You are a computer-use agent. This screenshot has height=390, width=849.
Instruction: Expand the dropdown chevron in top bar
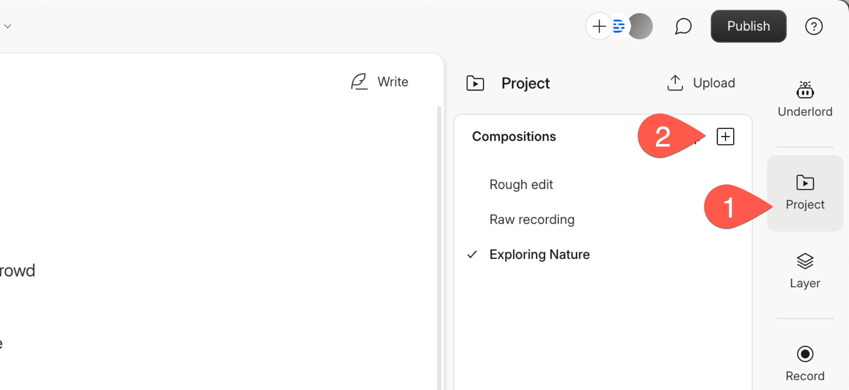tap(8, 26)
